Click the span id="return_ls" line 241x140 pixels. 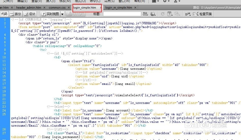tap(69, 38)
